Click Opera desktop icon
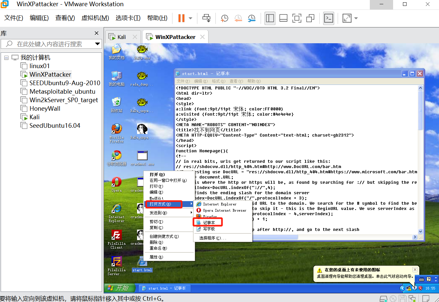This screenshot has height=302, width=439. pyautogui.click(x=116, y=184)
